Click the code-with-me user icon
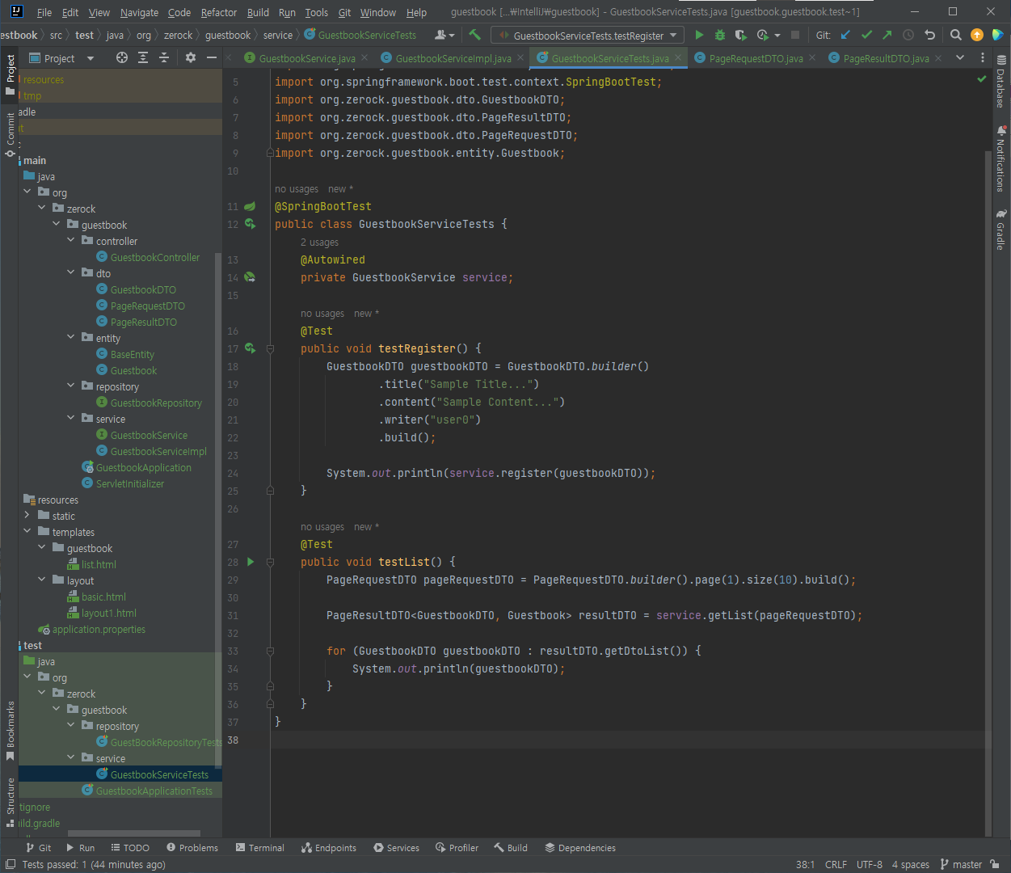 click(444, 35)
